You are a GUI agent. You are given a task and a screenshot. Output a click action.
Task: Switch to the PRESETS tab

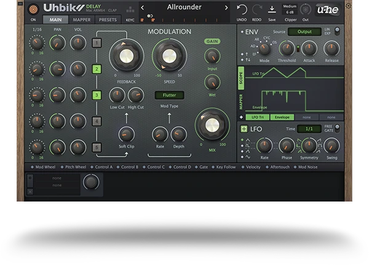tap(108, 19)
